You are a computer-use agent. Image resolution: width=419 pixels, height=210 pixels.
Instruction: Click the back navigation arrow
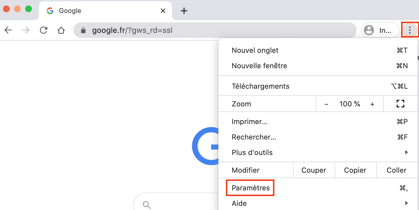tap(8, 30)
